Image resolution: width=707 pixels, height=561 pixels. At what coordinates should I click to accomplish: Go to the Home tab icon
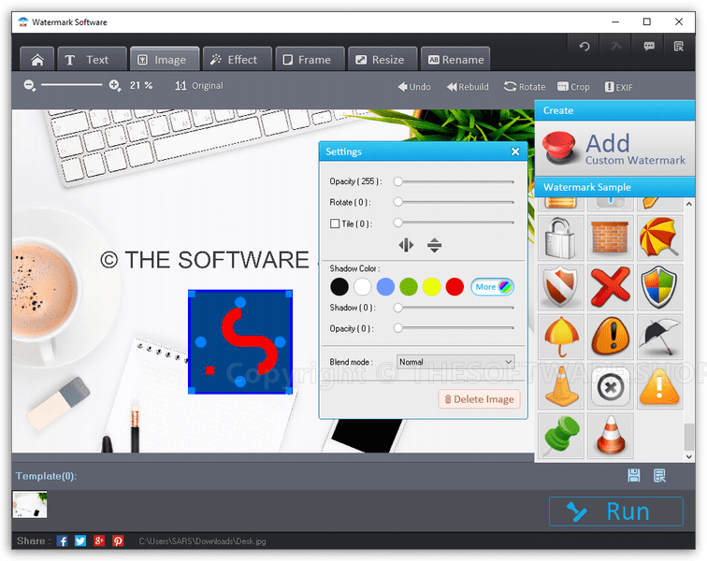[37, 60]
